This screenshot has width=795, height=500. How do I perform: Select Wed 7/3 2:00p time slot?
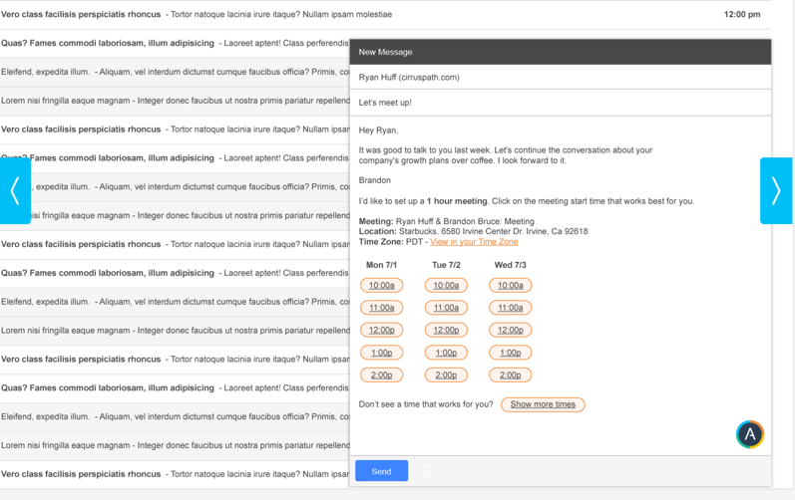(510, 375)
